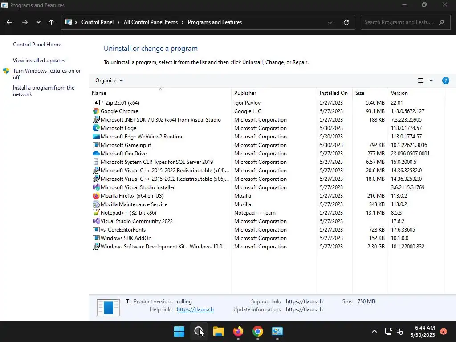
Task: Open the Control Panel Home link
Action: point(37,45)
